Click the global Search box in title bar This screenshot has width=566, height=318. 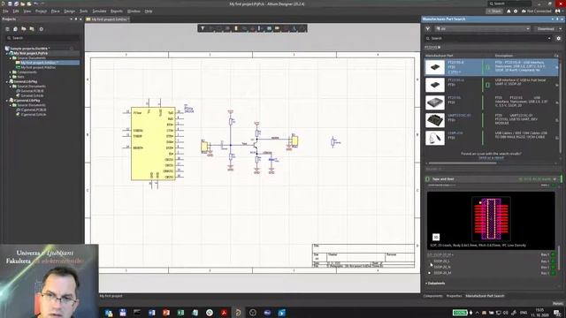(x=509, y=4)
